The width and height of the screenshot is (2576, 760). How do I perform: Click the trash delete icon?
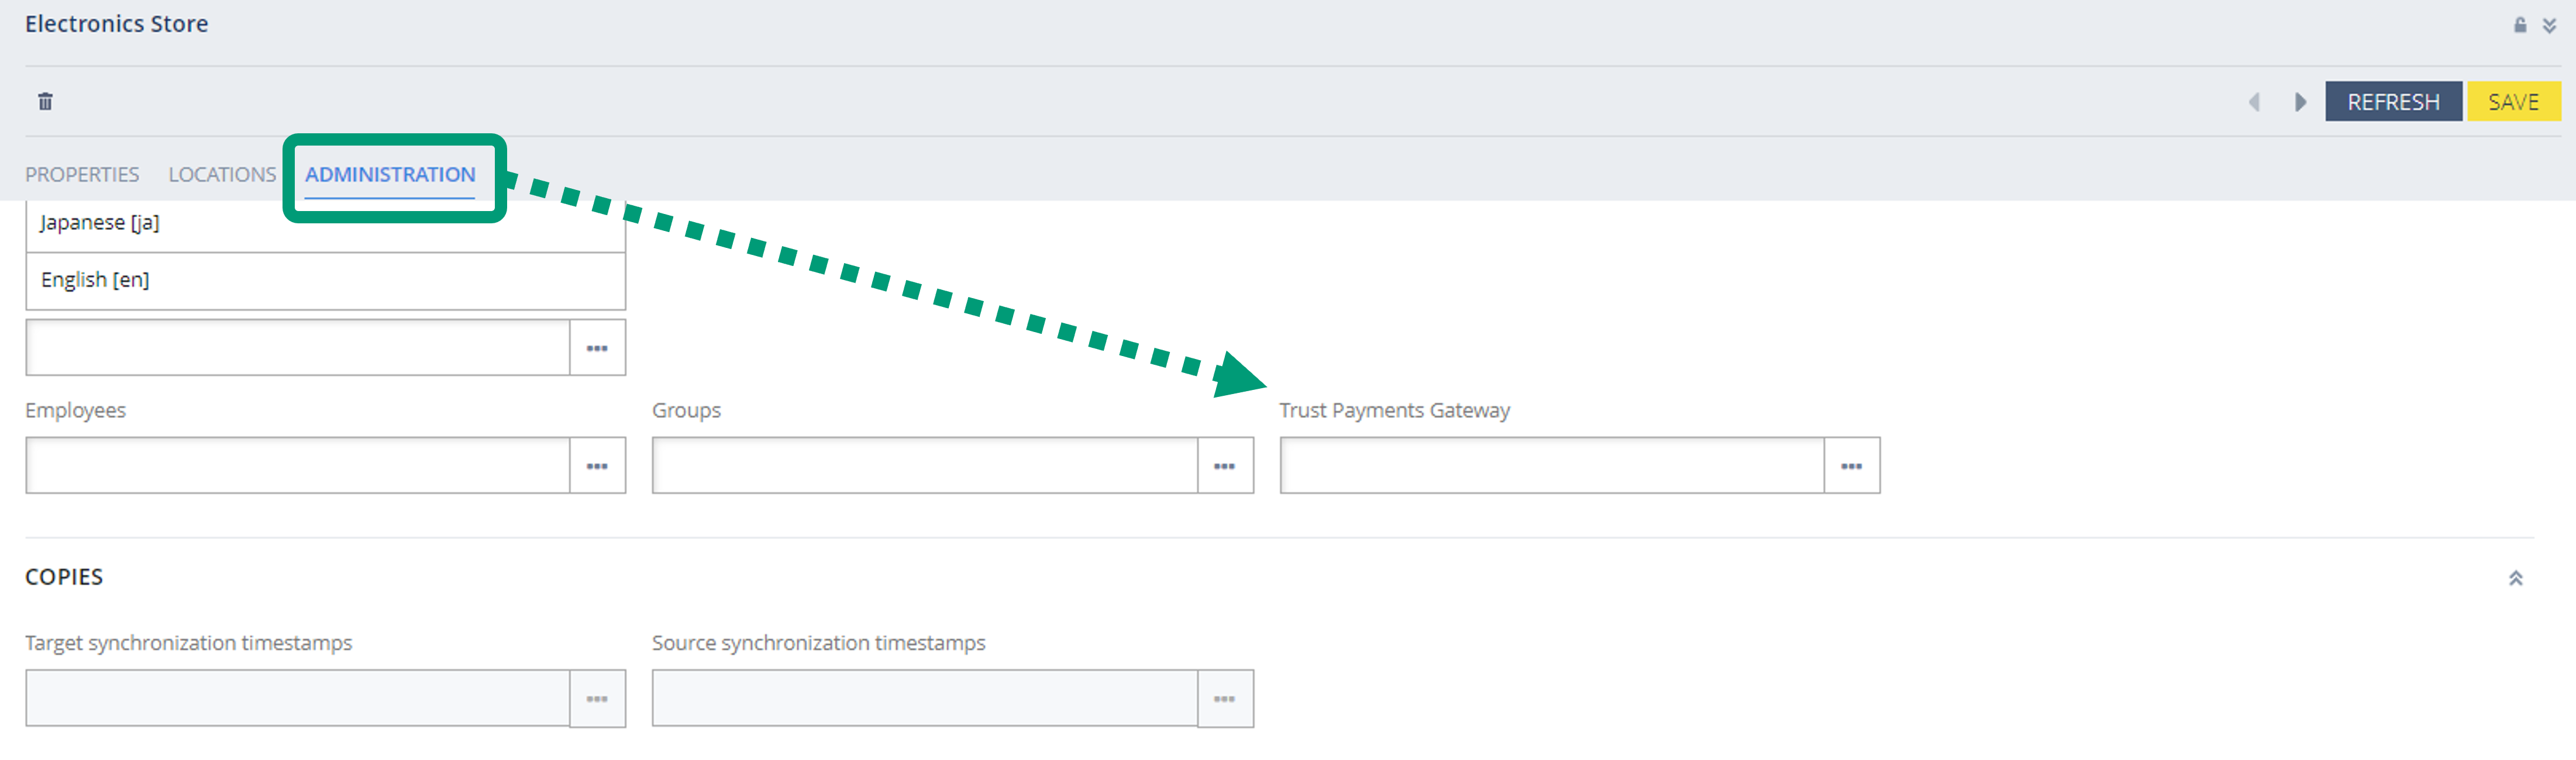click(45, 101)
